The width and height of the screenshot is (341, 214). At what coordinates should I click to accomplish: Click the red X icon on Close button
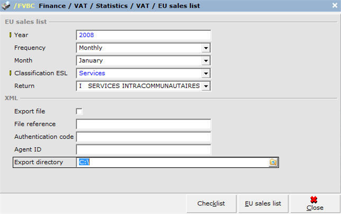pos(313,200)
